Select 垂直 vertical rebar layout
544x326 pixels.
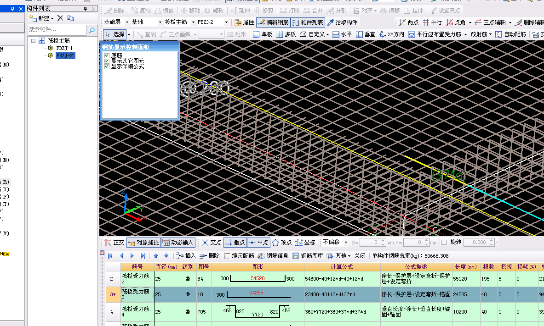click(x=366, y=34)
